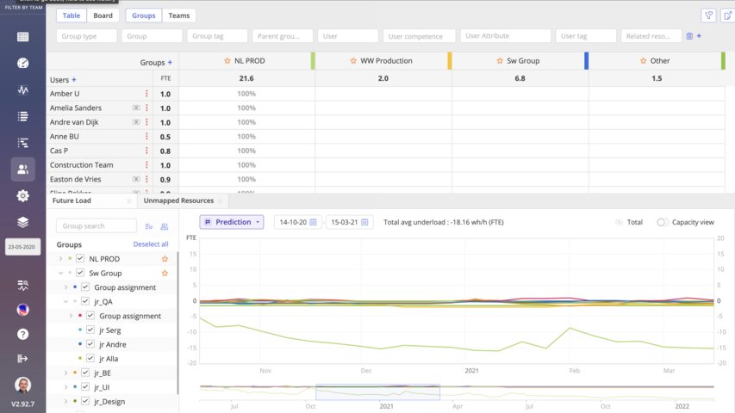Open the Prediction dropdown

click(x=232, y=222)
